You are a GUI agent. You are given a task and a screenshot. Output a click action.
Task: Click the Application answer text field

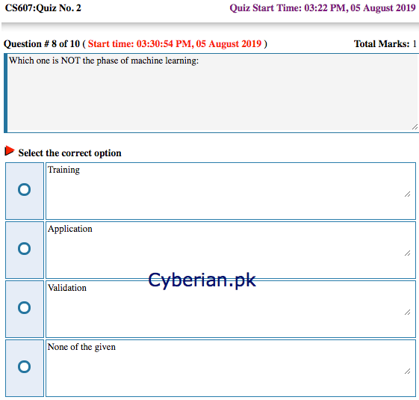(x=231, y=250)
